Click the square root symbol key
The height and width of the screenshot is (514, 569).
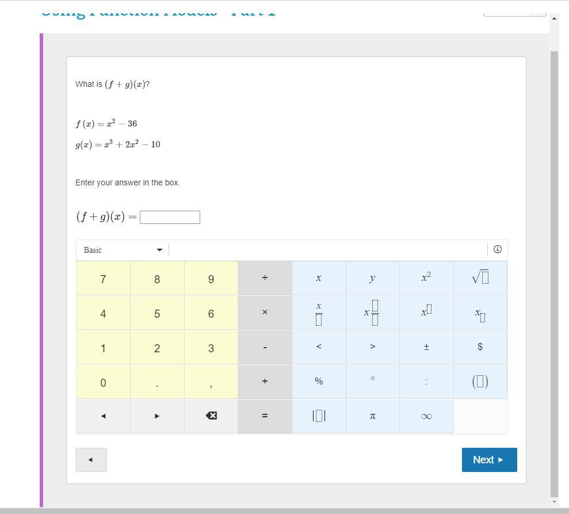480,278
